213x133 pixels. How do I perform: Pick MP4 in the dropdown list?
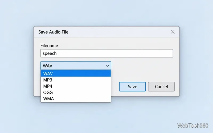pos(76,86)
